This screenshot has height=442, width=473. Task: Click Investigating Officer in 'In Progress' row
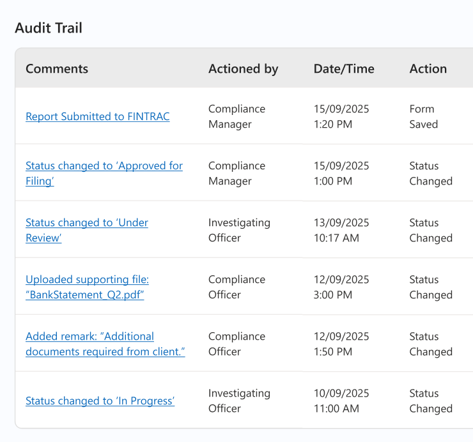pos(239,401)
